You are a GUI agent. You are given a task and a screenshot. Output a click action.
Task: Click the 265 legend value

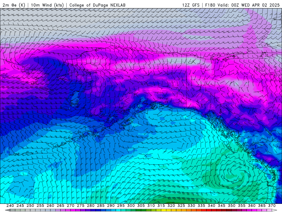point(60,206)
